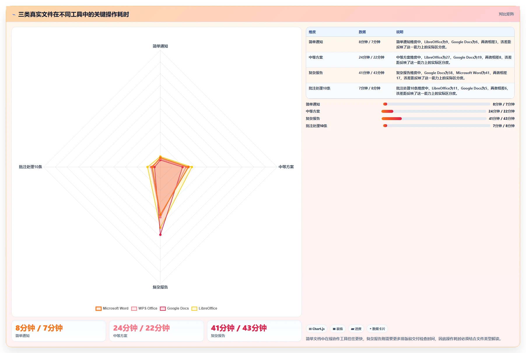The image size is (526, 353).
Task: Click the 中等方案 description mentioning LibreOffice为27
Action: point(453,60)
